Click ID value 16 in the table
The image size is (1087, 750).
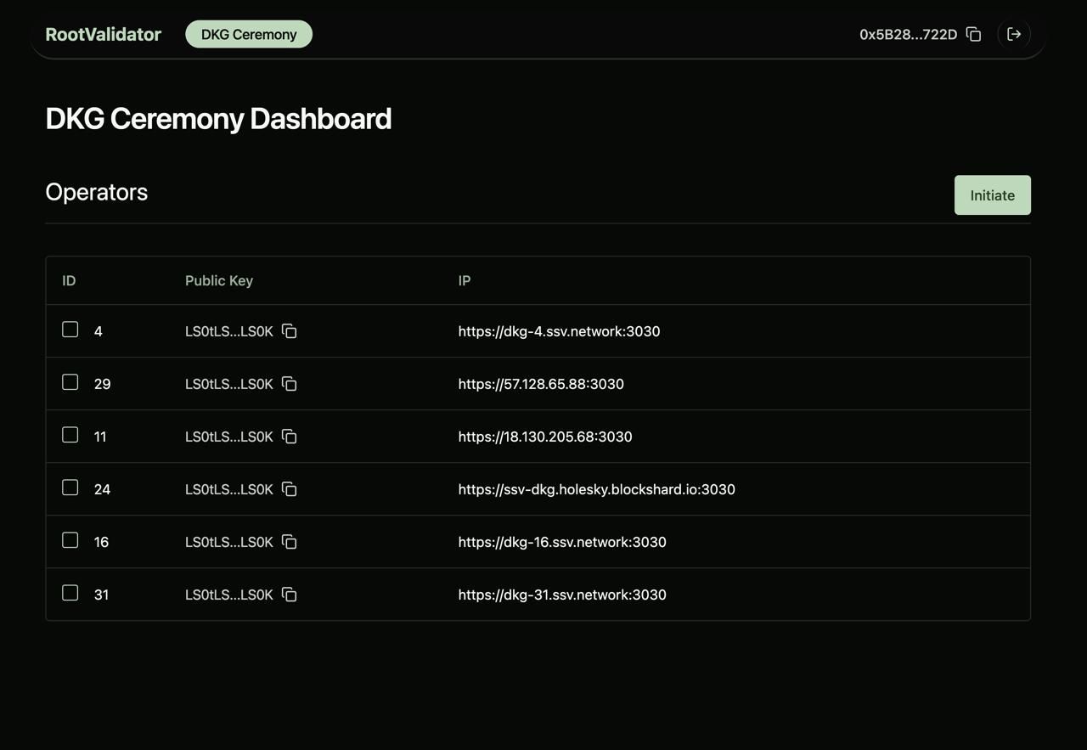point(102,542)
